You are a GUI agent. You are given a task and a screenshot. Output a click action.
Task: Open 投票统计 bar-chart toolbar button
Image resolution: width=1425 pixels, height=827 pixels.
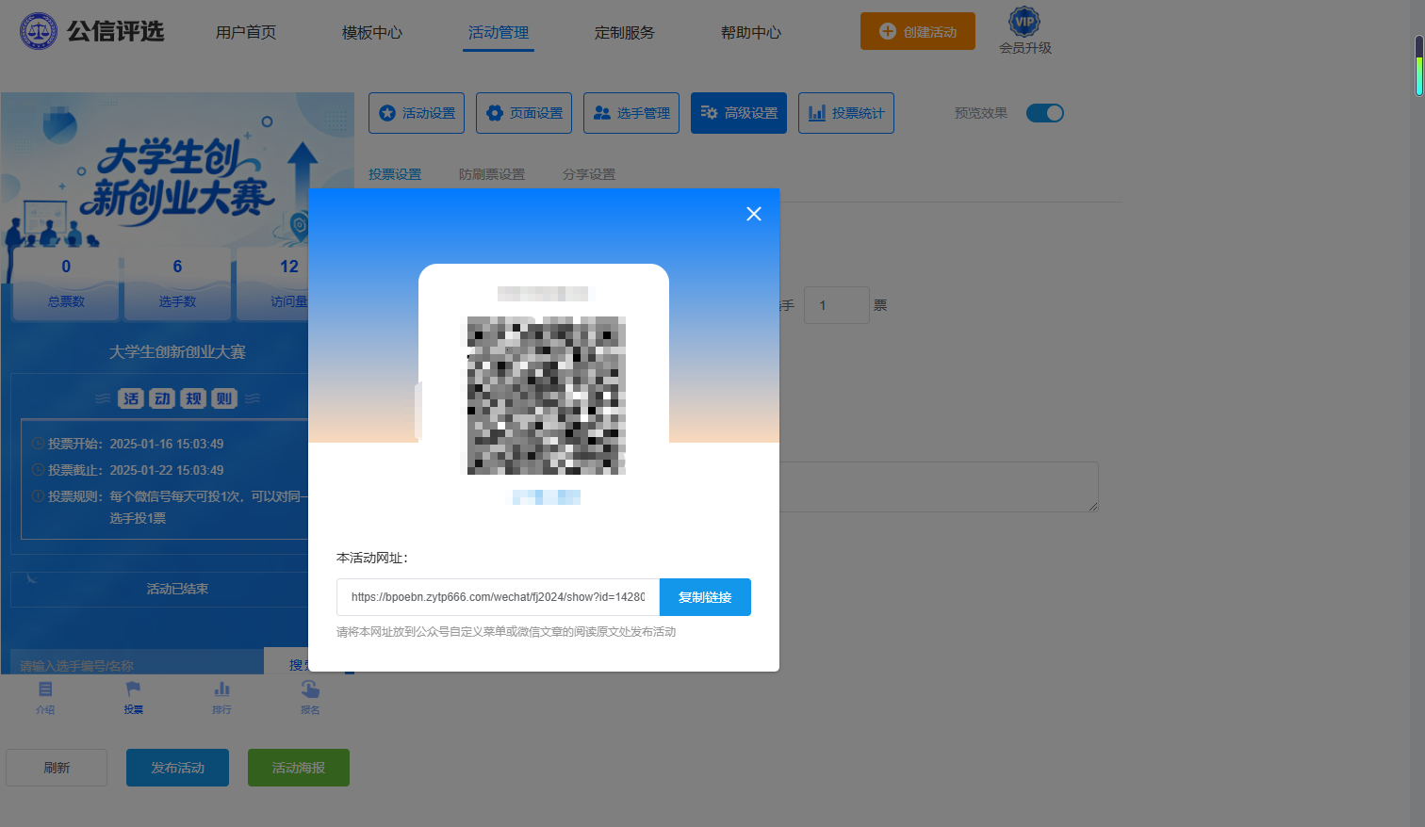[846, 113]
